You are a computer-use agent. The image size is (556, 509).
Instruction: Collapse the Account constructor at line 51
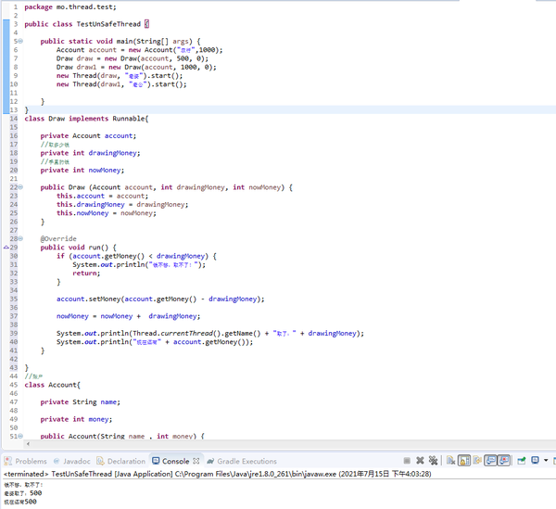click(20, 436)
